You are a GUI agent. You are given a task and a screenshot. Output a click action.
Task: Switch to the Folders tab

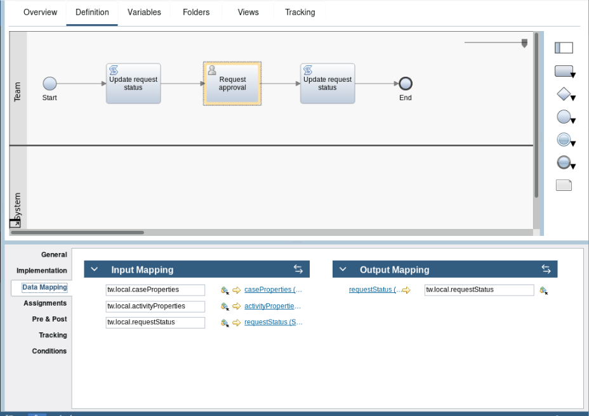tap(196, 13)
